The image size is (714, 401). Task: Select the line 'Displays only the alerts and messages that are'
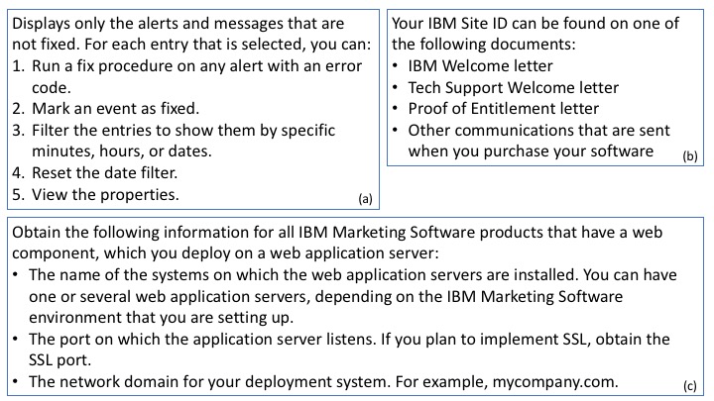pyautogui.click(x=178, y=23)
